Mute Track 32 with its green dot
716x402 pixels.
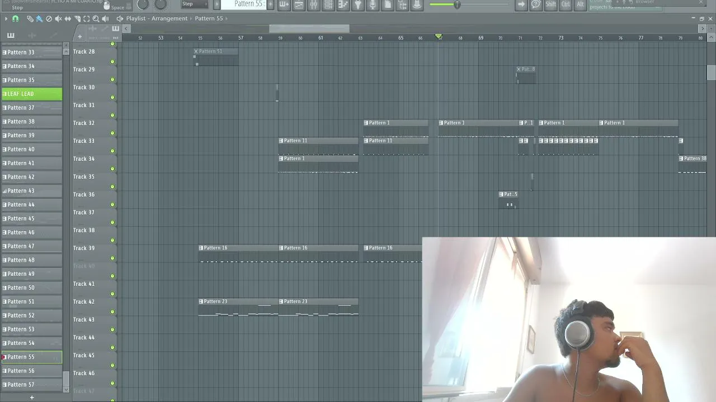112,133
